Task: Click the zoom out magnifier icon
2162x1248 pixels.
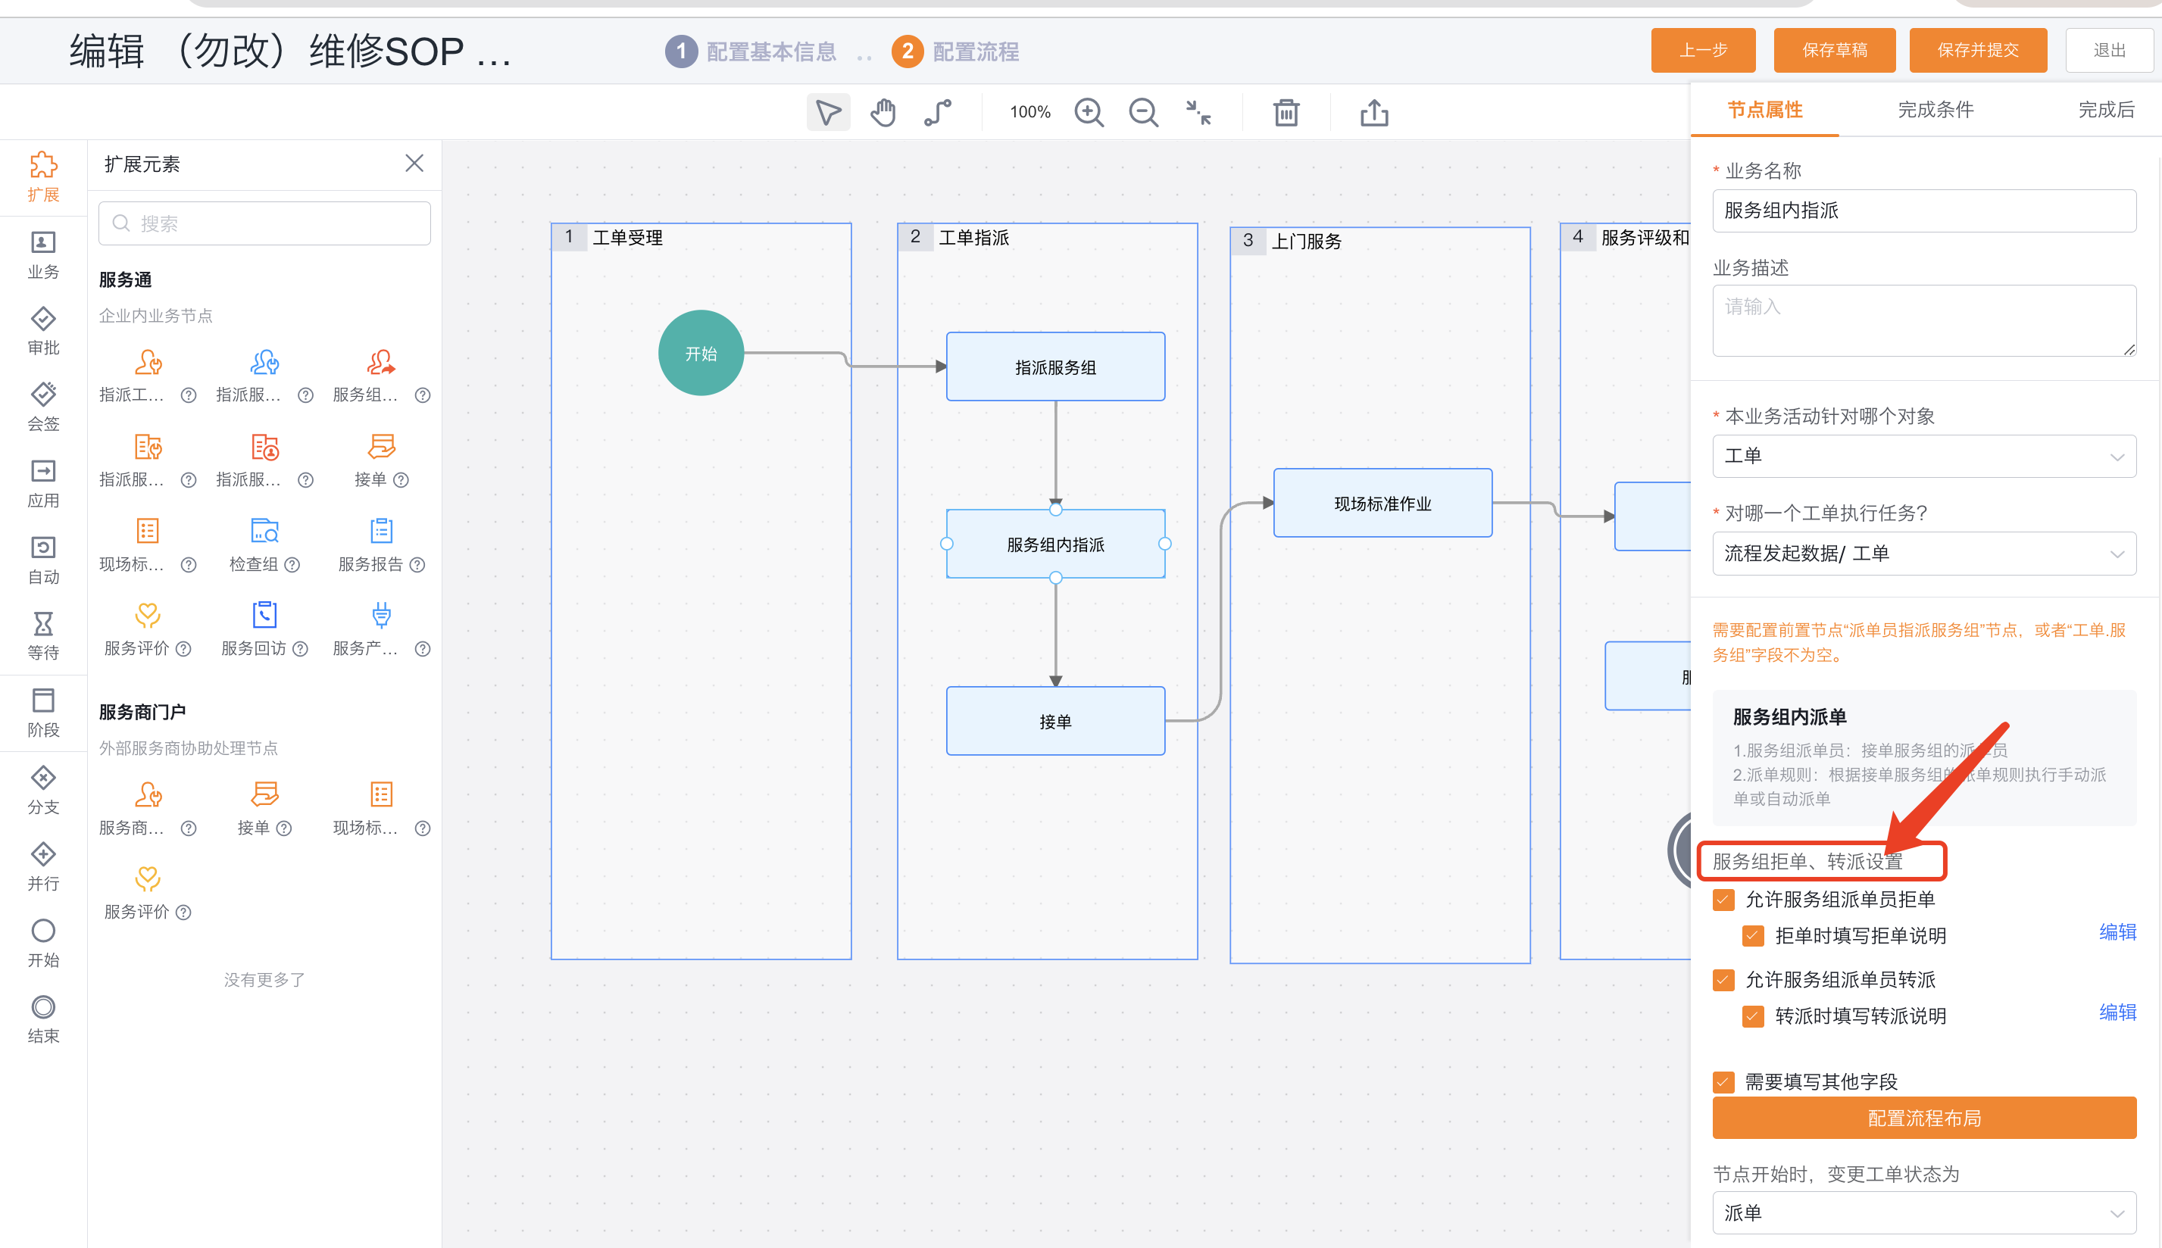Action: click(x=1144, y=112)
